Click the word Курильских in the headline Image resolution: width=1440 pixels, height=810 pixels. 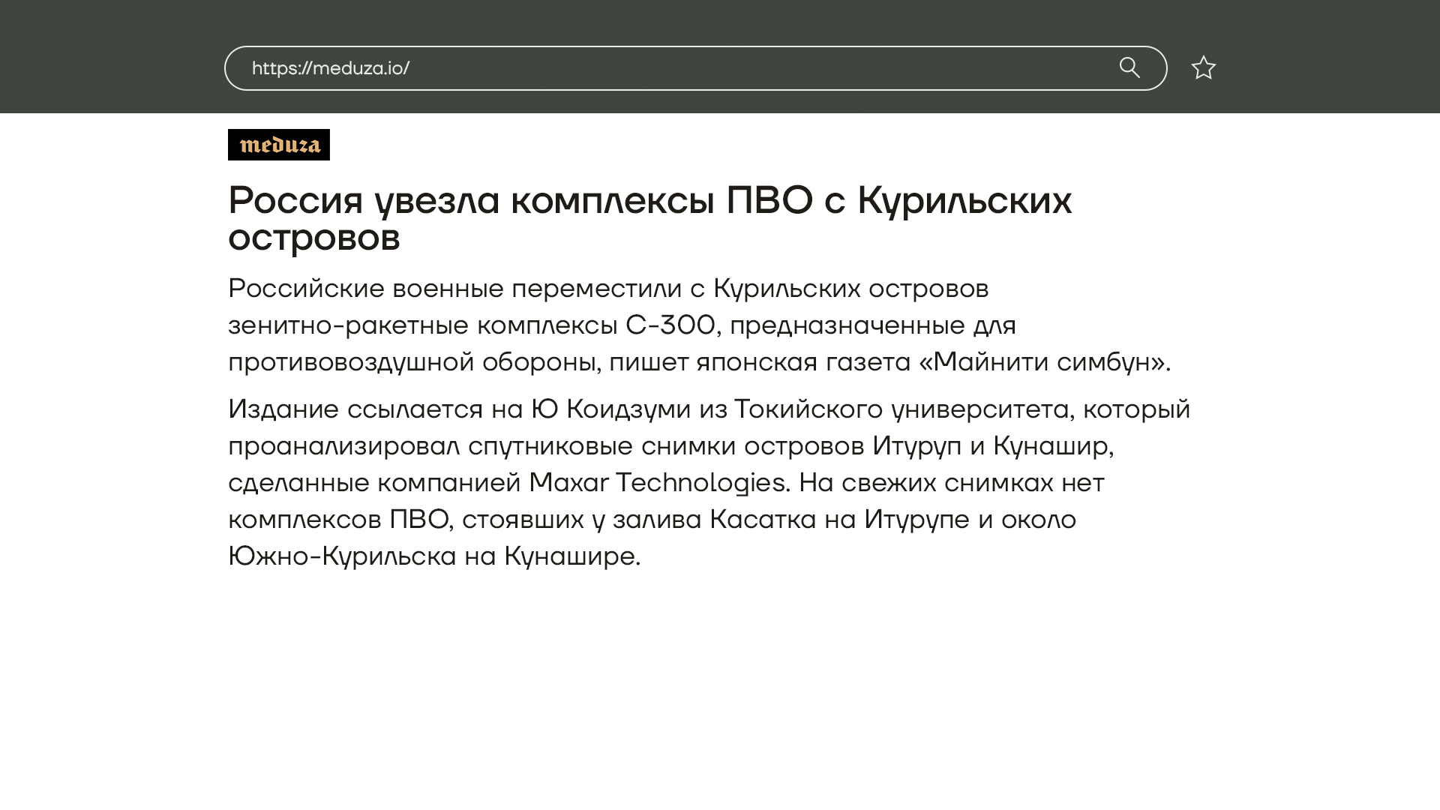pos(964,201)
